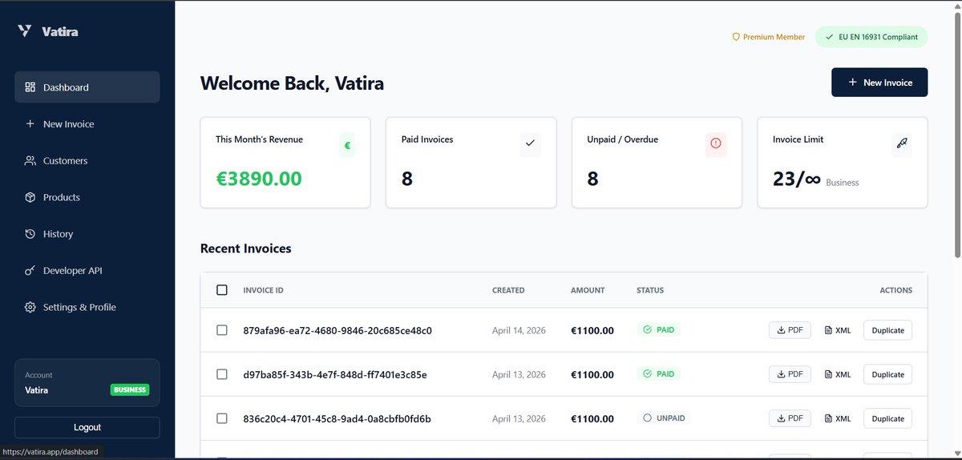Click the STATUS column header
This screenshot has height=460, width=962.
tap(650, 290)
